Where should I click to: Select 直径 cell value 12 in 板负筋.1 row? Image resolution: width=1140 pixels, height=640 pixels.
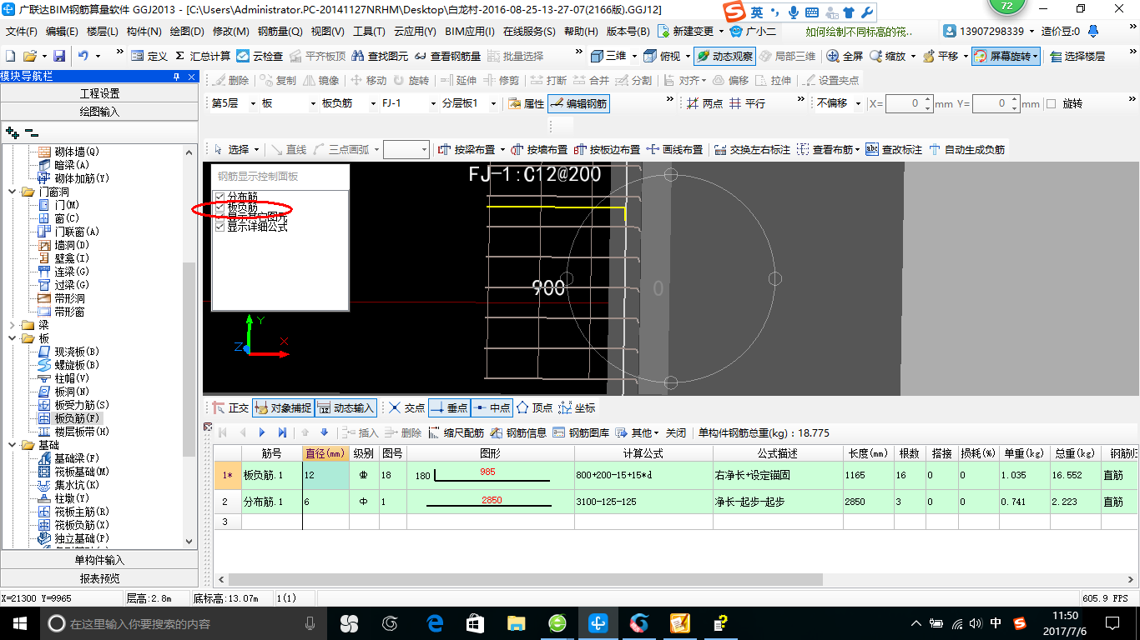pos(325,476)
